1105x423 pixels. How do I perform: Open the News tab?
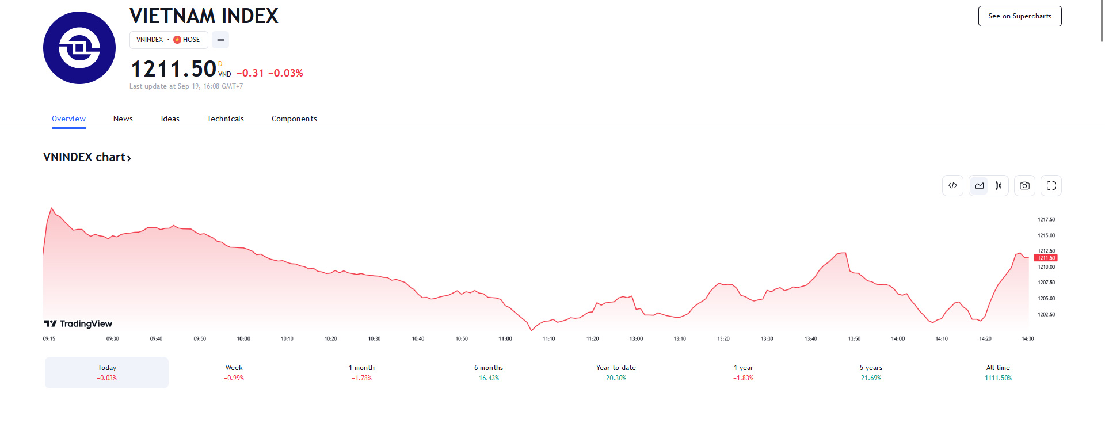tap(123, 119)
